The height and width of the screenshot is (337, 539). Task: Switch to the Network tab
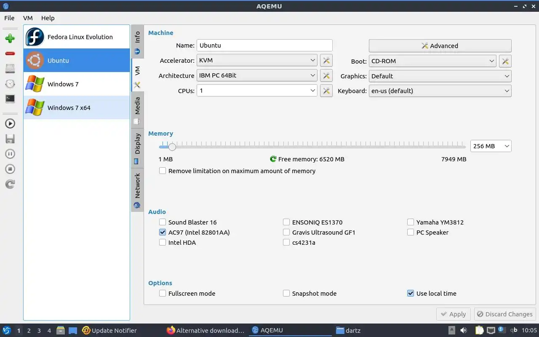[137, 190]
